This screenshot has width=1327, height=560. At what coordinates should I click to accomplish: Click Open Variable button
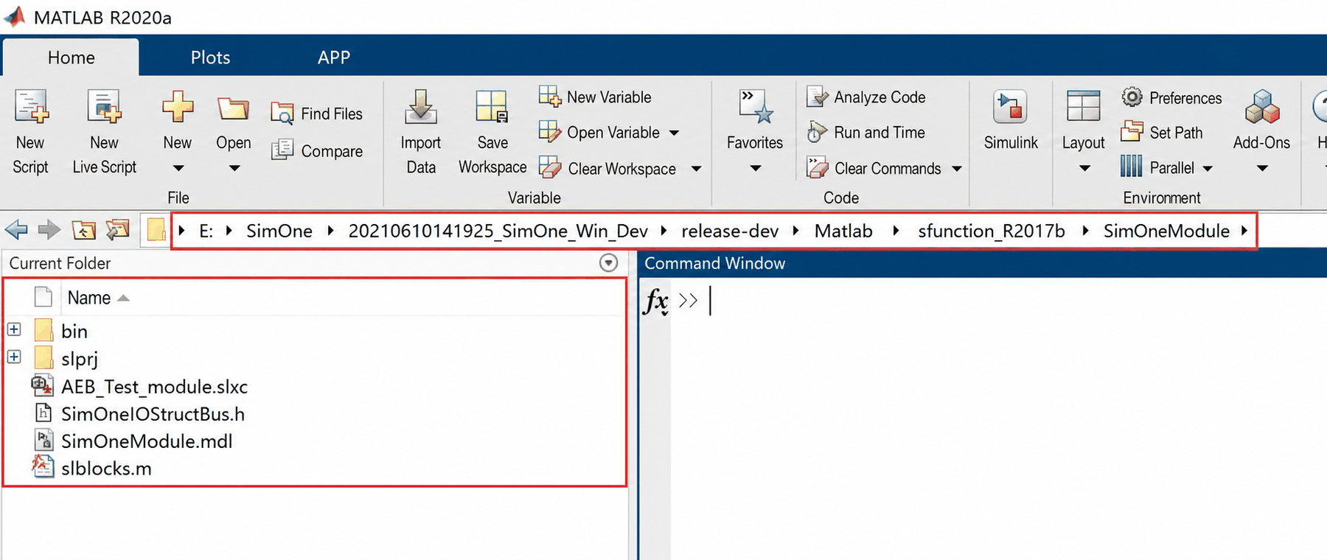click(599, 133)
